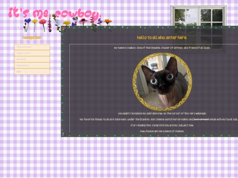The image size is (238, 178).
Task: Click the crossed-out 'boss around' text
Action: tap(201, 120)
